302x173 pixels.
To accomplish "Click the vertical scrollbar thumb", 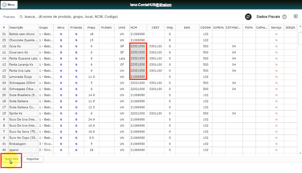I will pos(300,39).
